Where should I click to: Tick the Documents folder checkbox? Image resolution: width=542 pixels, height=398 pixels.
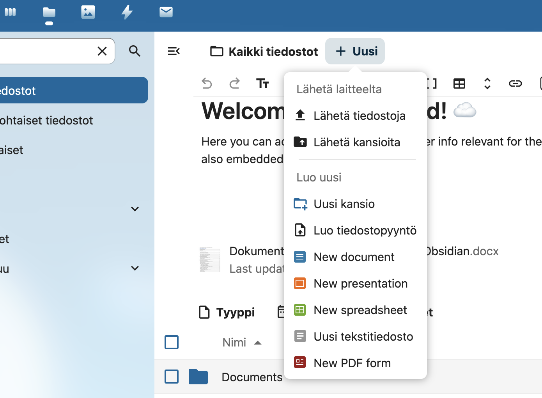172,377
